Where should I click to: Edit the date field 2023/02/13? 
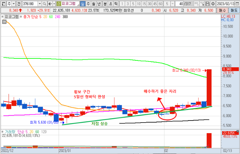[x=226, y=4]
